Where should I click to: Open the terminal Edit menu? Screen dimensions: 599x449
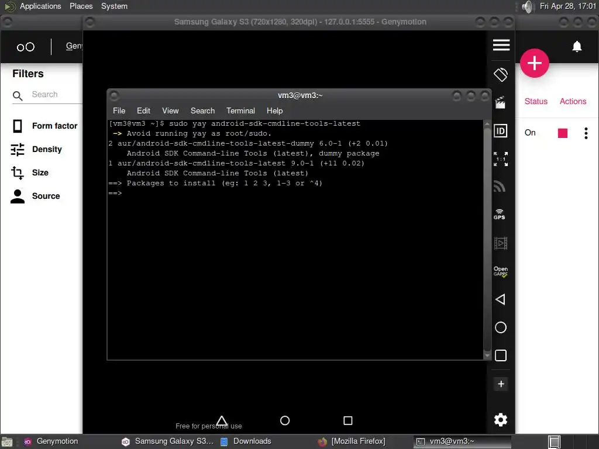pos(143,110)
